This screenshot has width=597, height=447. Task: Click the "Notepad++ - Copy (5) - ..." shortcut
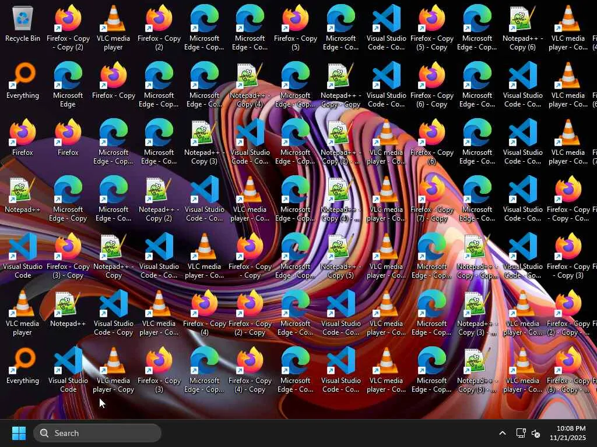pos(477,370)
